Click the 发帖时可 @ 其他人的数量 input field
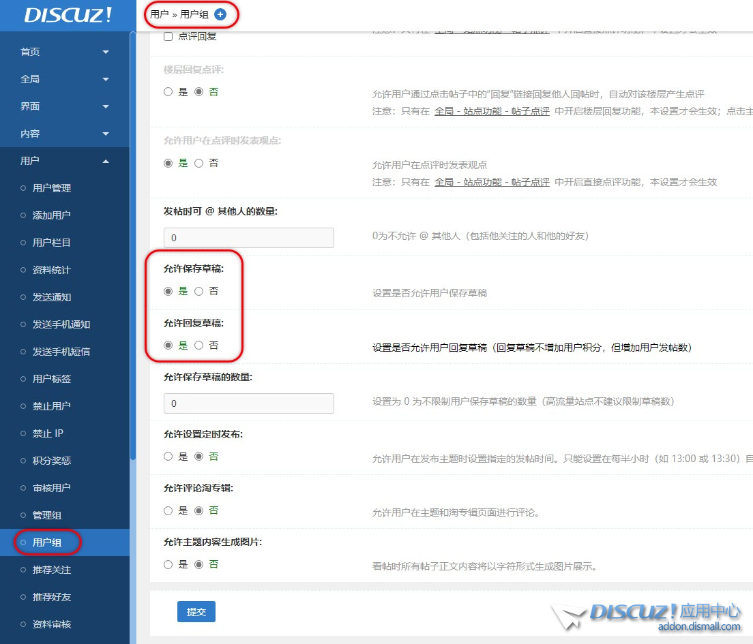This screenshot has width=753, height=644. coord(249,238)
